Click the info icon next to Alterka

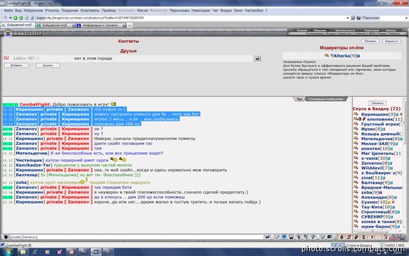coord(359,56)
